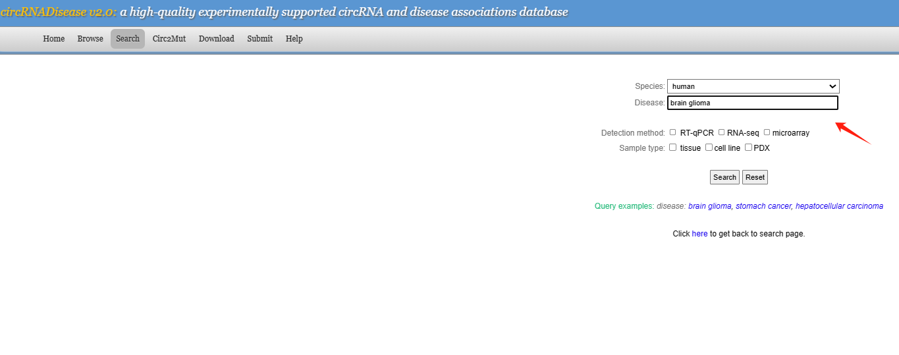Follow the 'here' link to search page
Viewport: 899px width, 355px height.
[x=699, y=234]
